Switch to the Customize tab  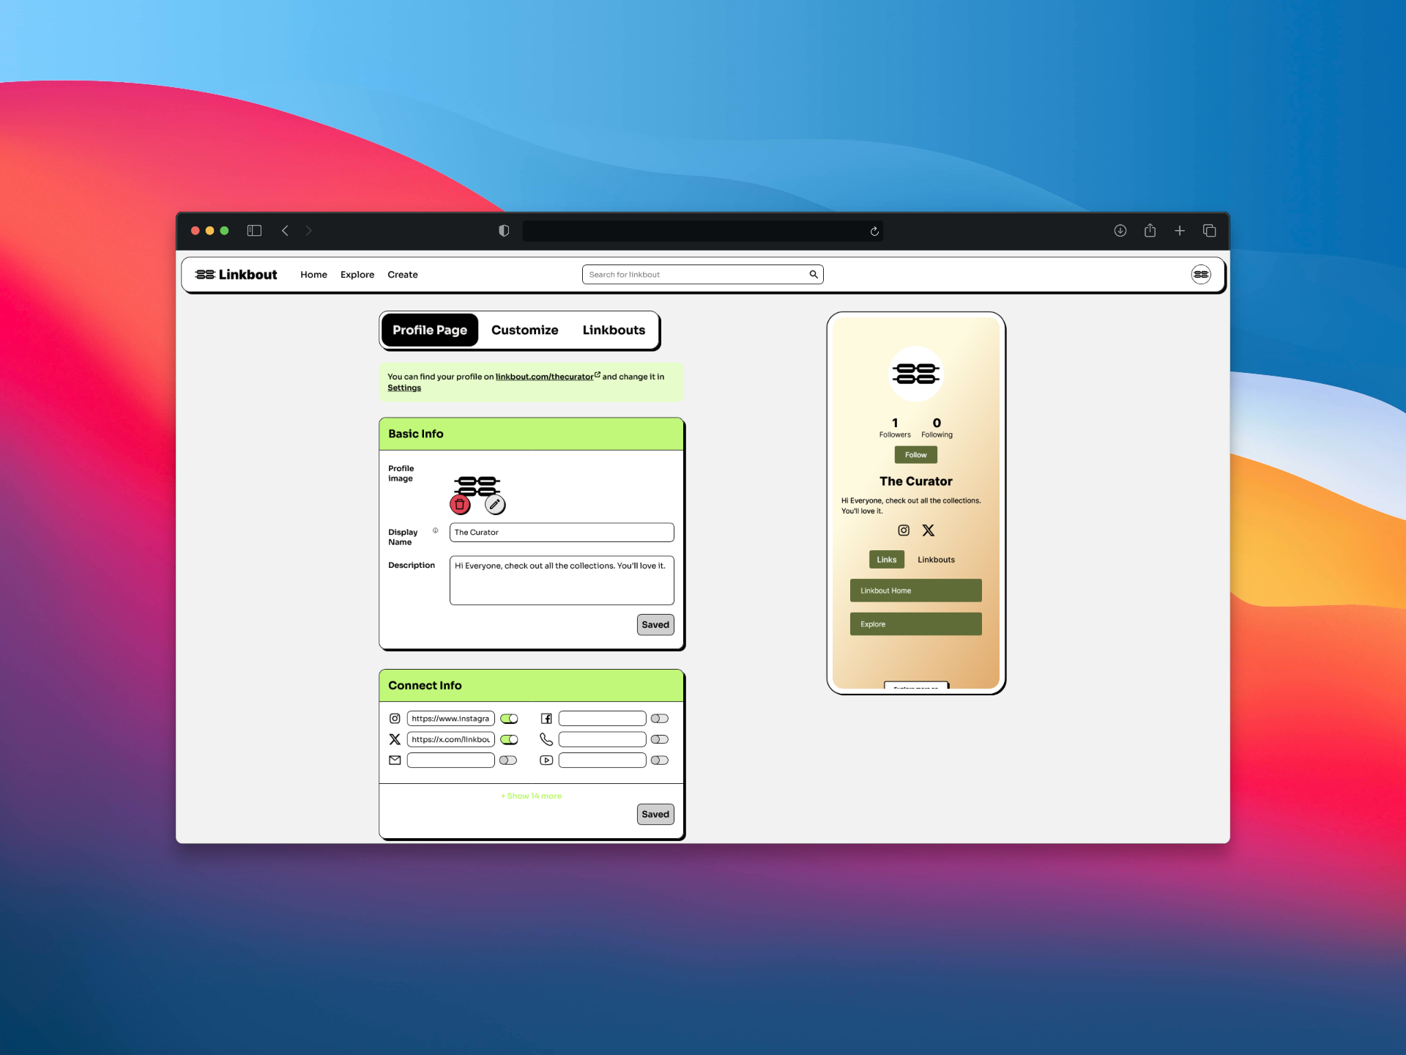coord(524,330)
